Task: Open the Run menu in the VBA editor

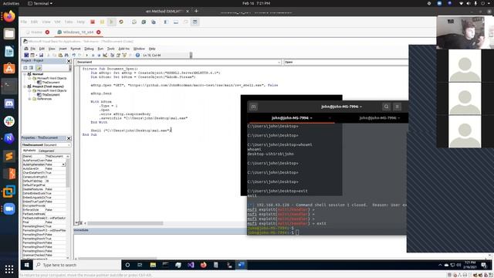Action: [100, 49]
